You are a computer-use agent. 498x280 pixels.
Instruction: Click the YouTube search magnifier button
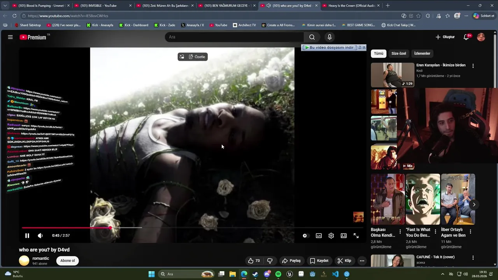[x=312, y=37]
